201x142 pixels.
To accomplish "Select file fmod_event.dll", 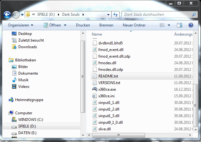I will [111, 50].
